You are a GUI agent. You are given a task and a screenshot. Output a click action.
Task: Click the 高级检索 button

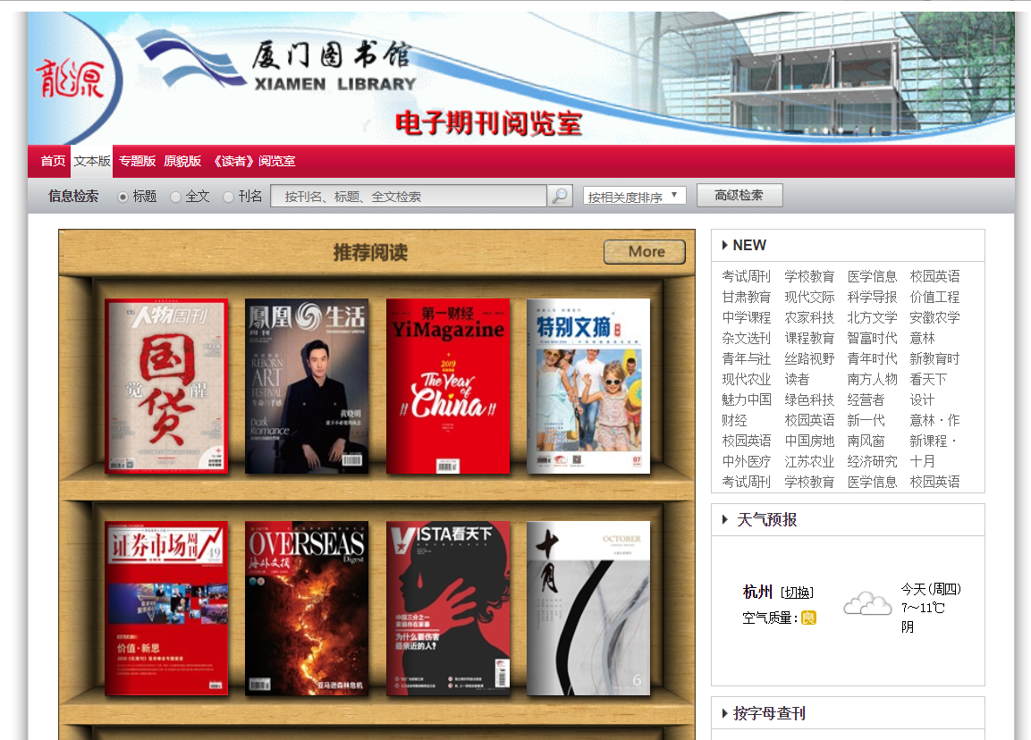[739, 195]
